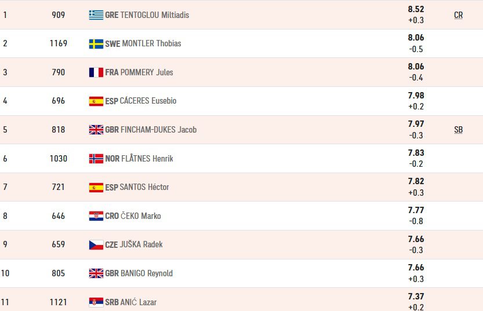Click the 8.52 result of TENTOGLOU
This screenshot has height=311, width=483.
[x=416, y=9]
